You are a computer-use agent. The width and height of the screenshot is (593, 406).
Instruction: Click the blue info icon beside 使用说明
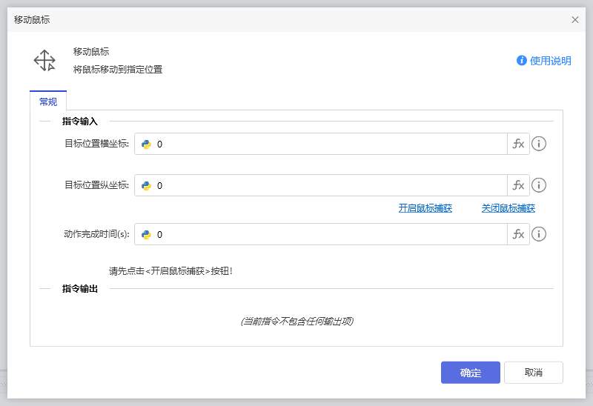click(522, 61)
